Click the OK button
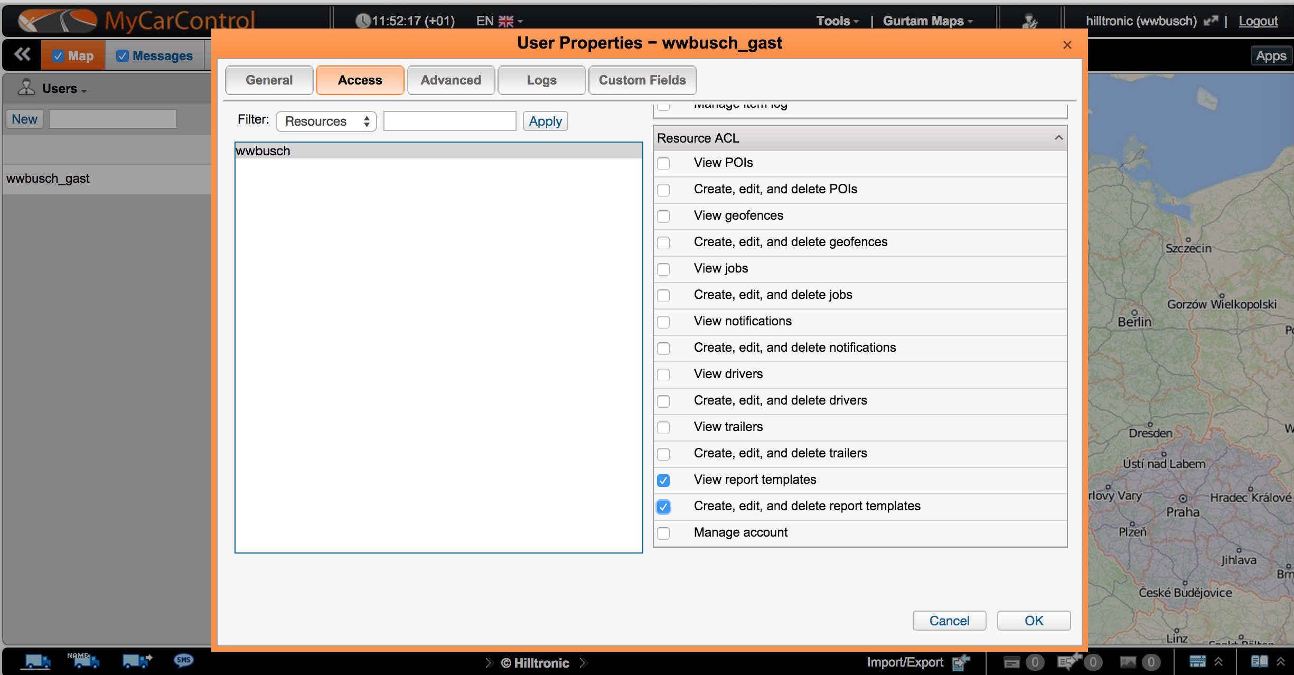The image size is (1294, 675). [1033, 621]
